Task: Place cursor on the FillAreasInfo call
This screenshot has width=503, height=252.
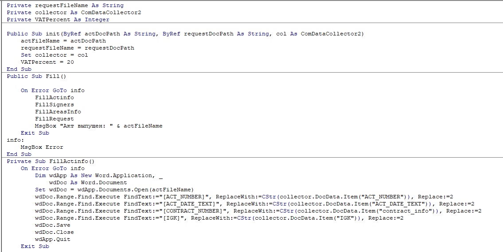Action: (58, 112)
